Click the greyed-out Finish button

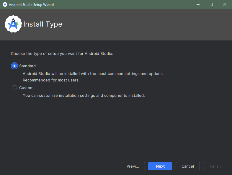pyautogui.click(x=215, y=166)
